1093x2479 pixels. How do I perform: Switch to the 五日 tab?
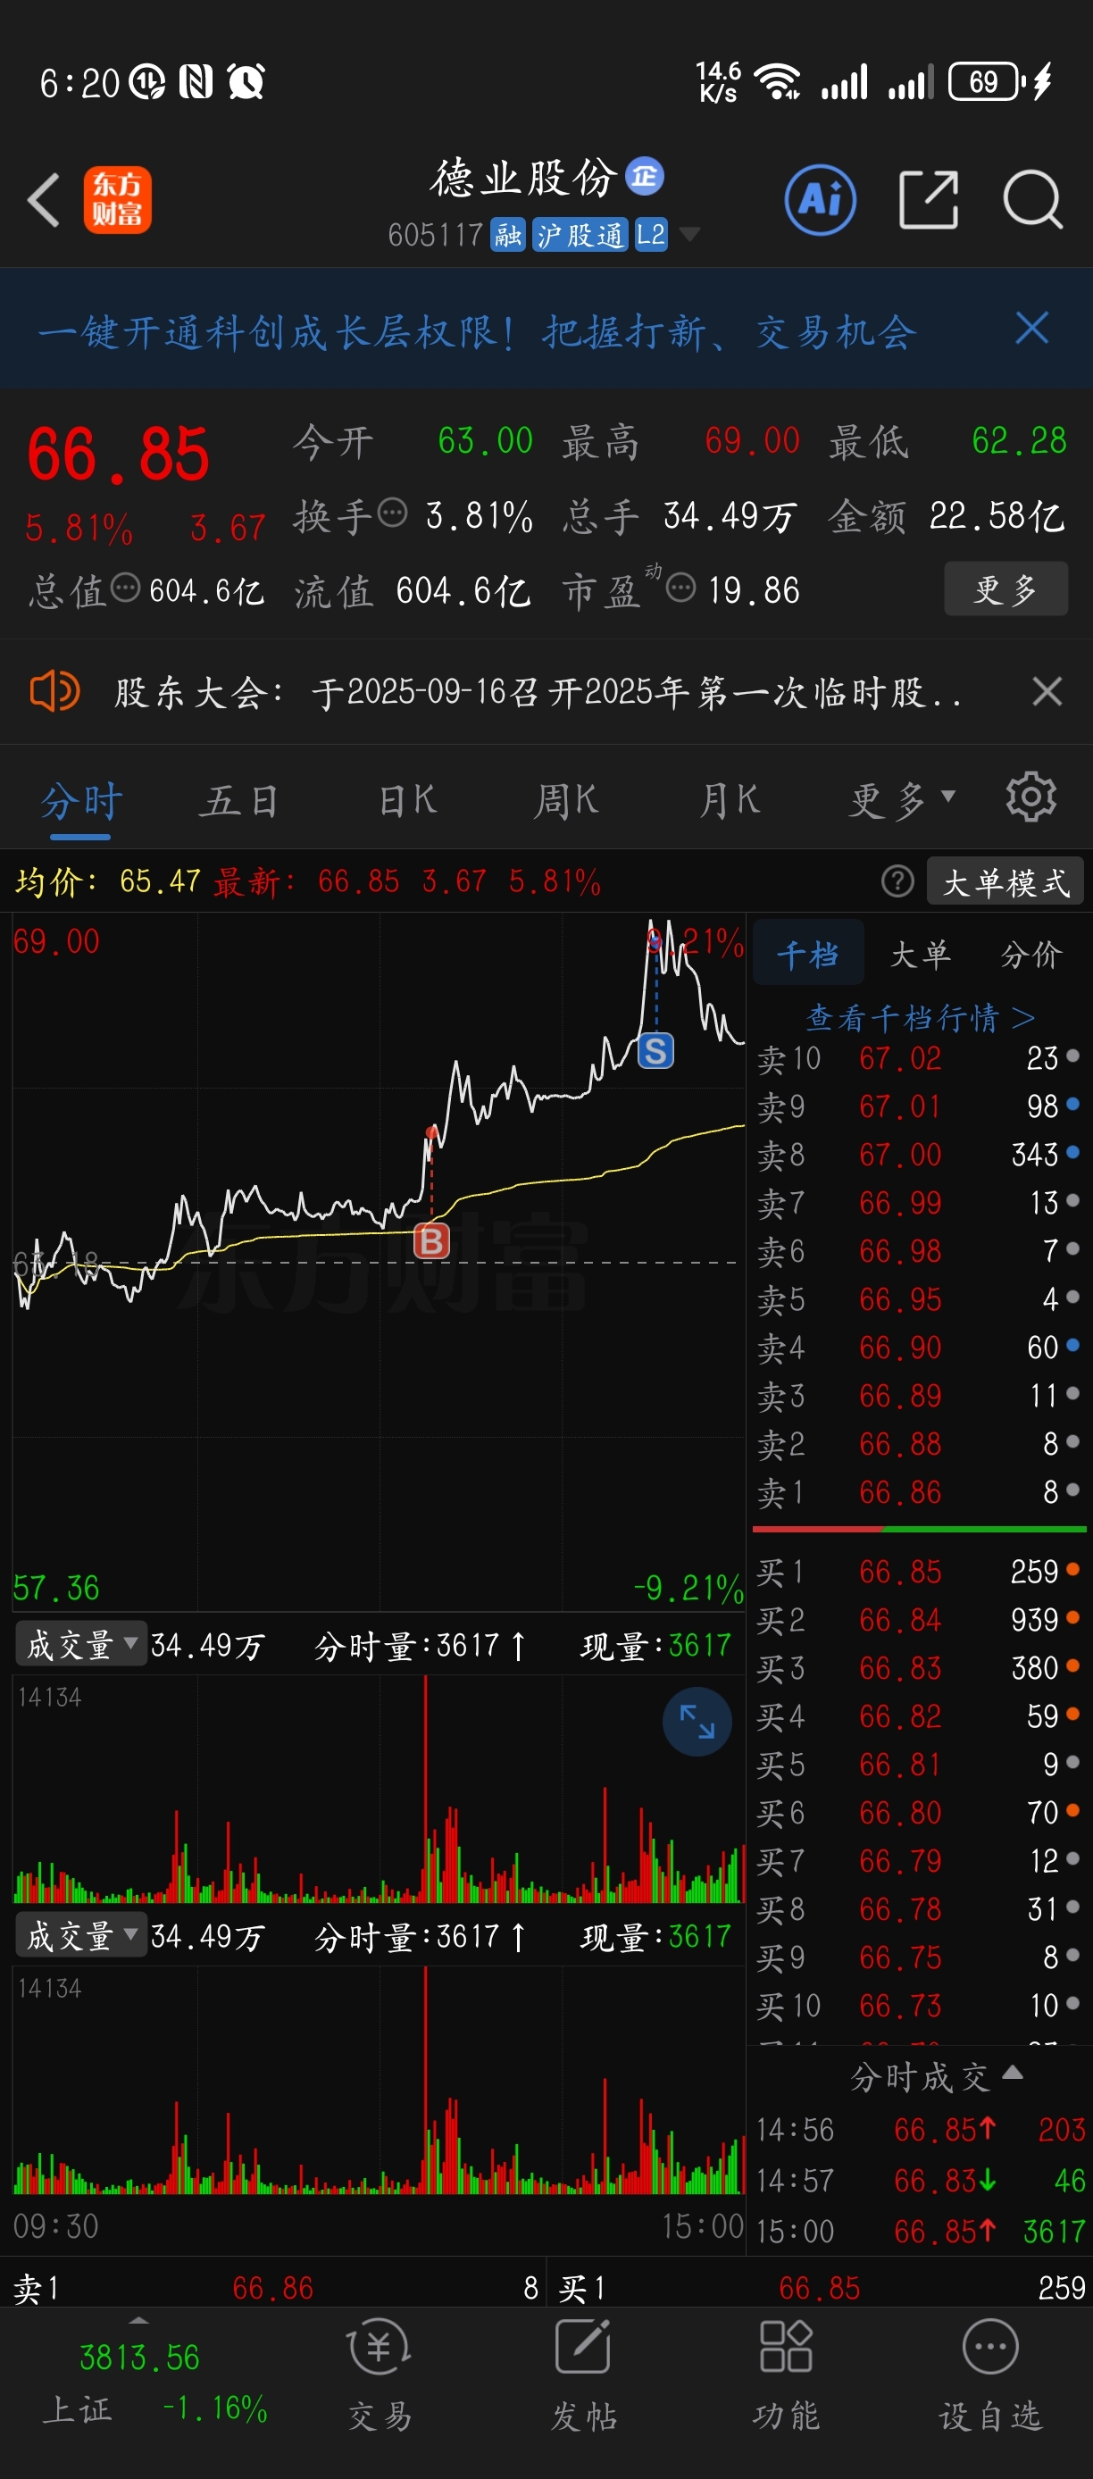tap(238, 800)
